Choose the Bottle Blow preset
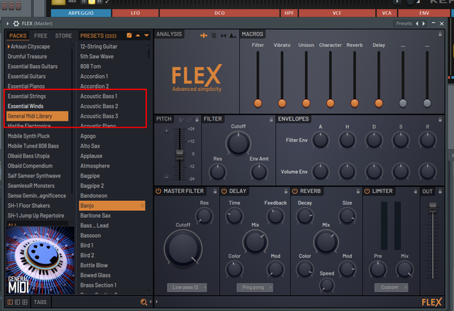This screenshot has width=454, height=311. click(94, 266)
